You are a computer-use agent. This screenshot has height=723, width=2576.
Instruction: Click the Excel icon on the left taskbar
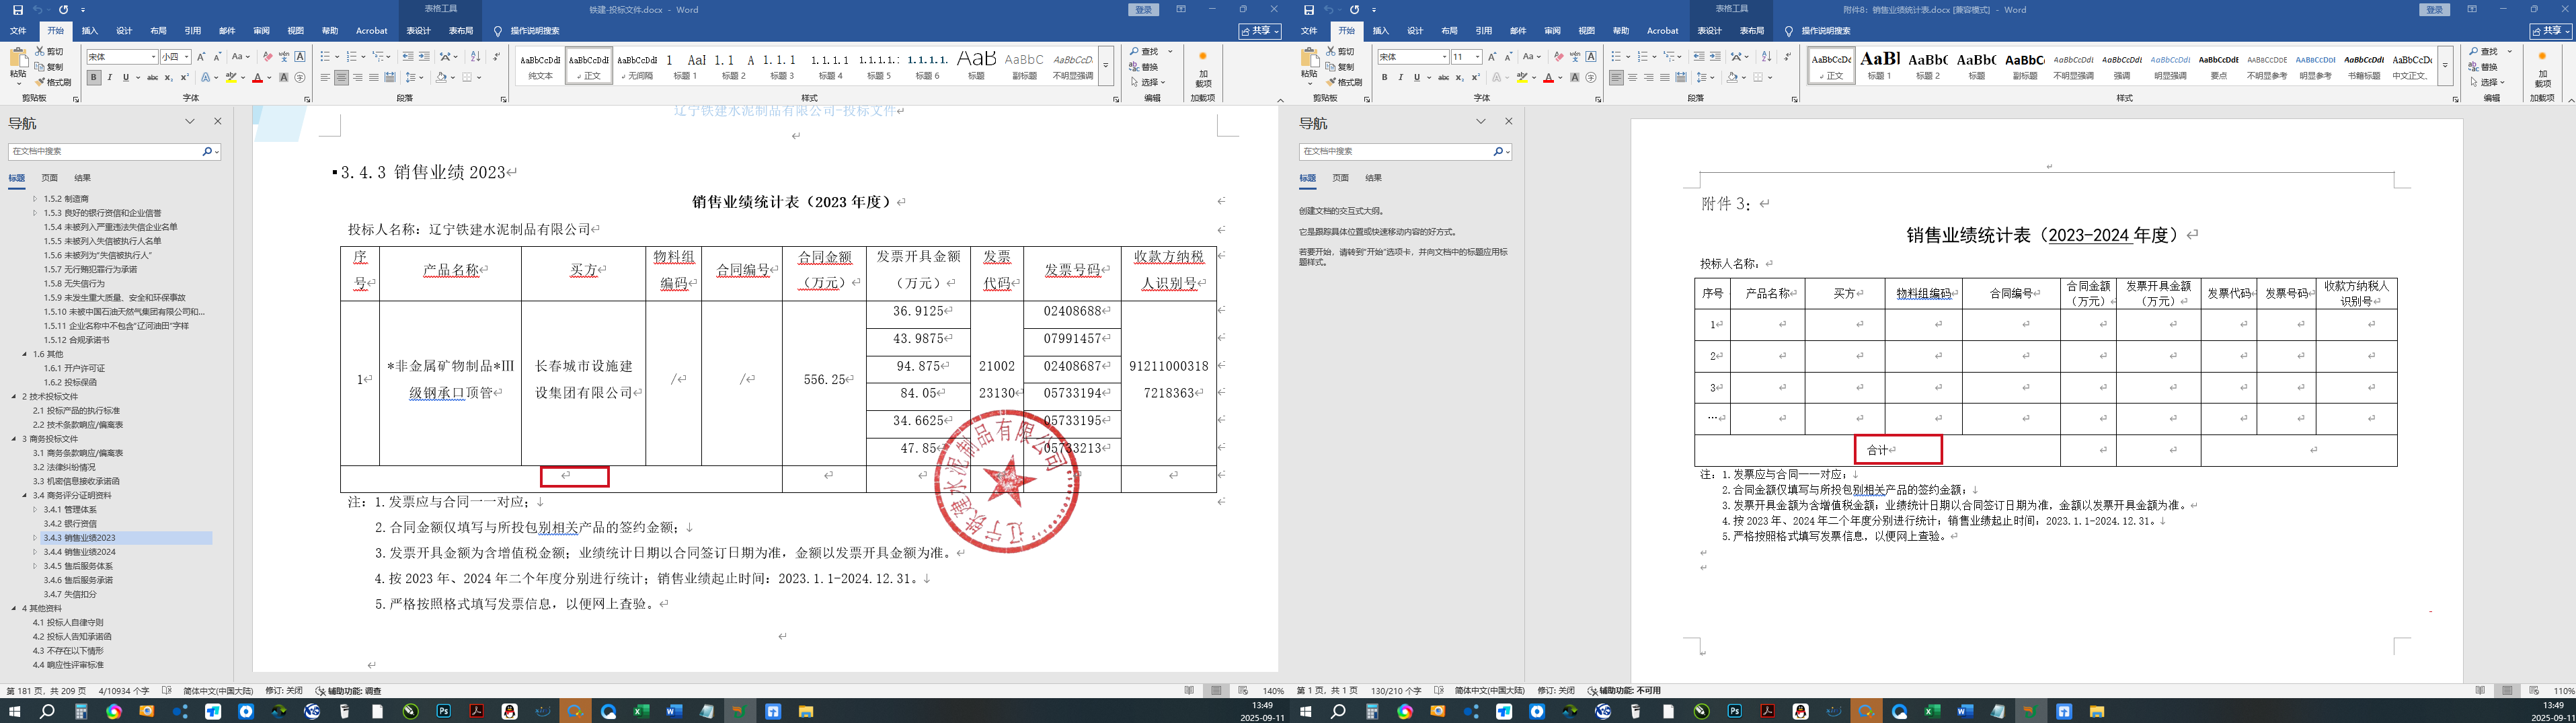tap(641, 711)
